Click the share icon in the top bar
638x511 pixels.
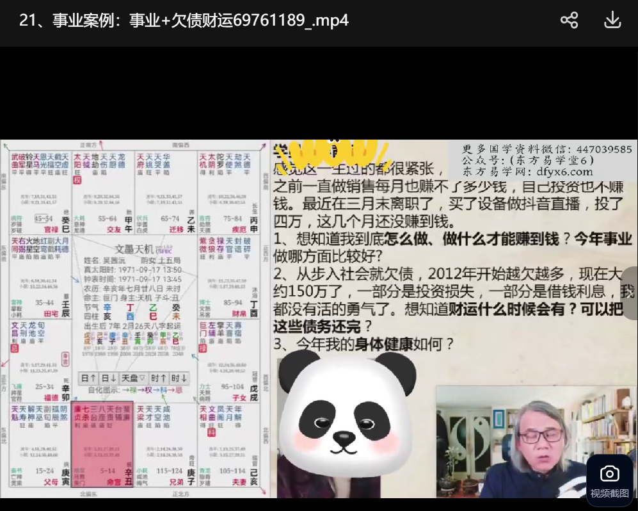[x=569, y=20]
